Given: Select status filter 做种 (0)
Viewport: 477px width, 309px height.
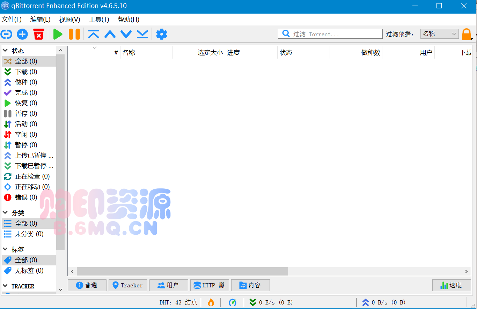Looking at the screenshot, I should pos(29,82).
